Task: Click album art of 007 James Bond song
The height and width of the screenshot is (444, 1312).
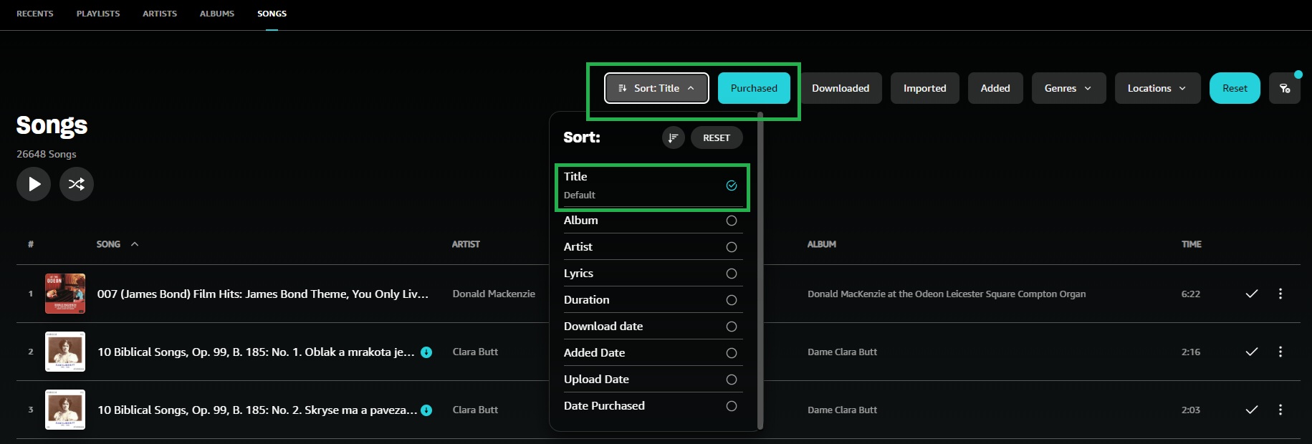Action: click(x=65, y=294)
